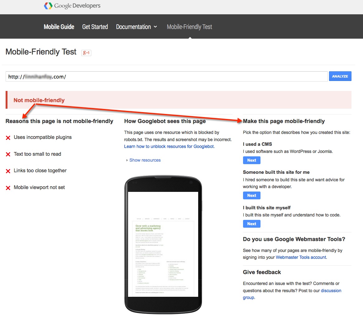Screen dimensions: 363x318
Task: Click the URL input field
Action: [x=166, y=76]
